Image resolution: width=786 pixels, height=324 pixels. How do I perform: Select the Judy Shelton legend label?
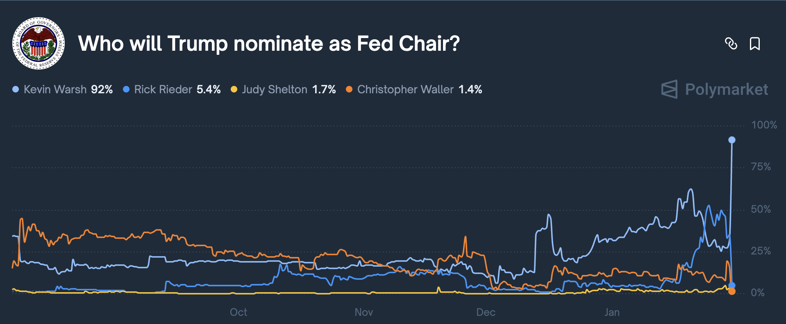point(275,89)
